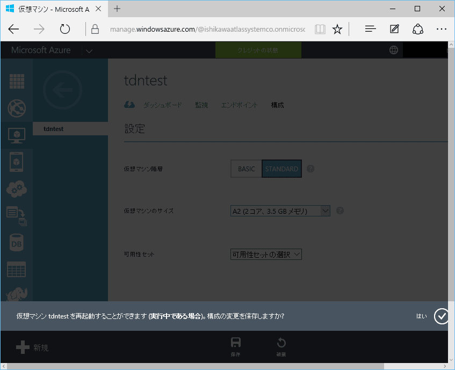The height and width of the screenshot is (370, 455).
Task: Switch to the 構成 tab
Action: coord(277,105)
